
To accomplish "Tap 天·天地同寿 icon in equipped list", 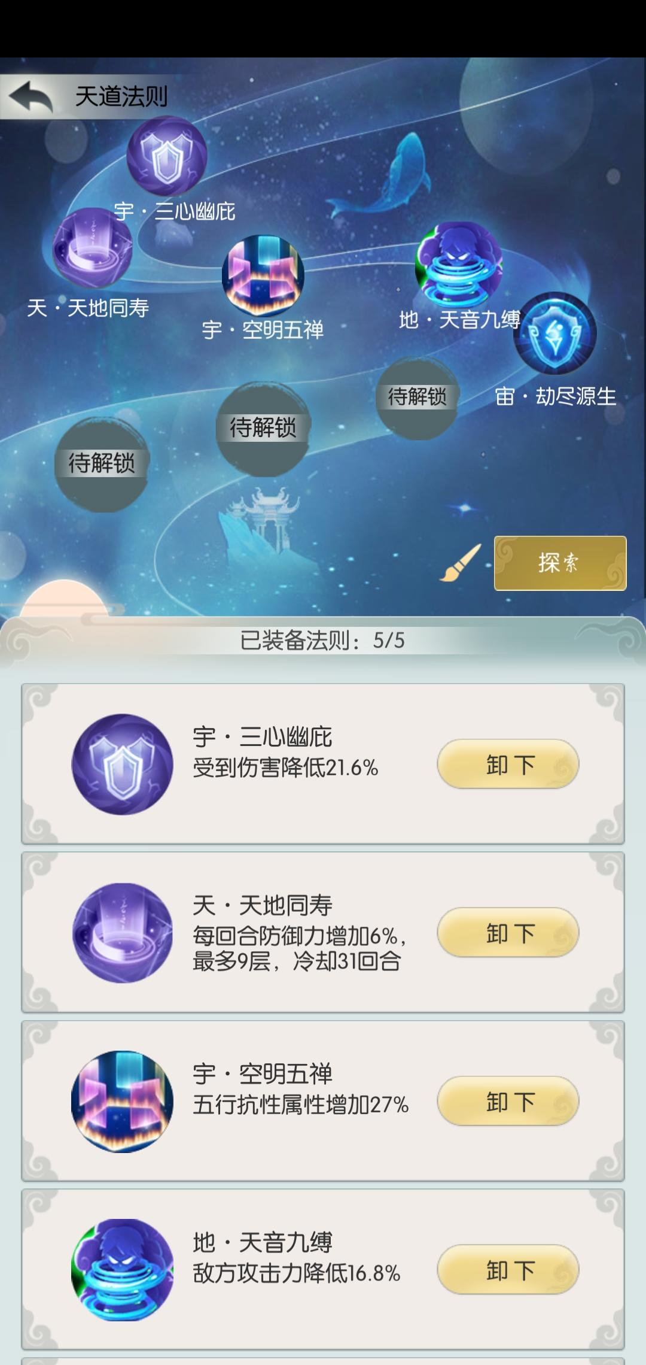I will 123,933.
